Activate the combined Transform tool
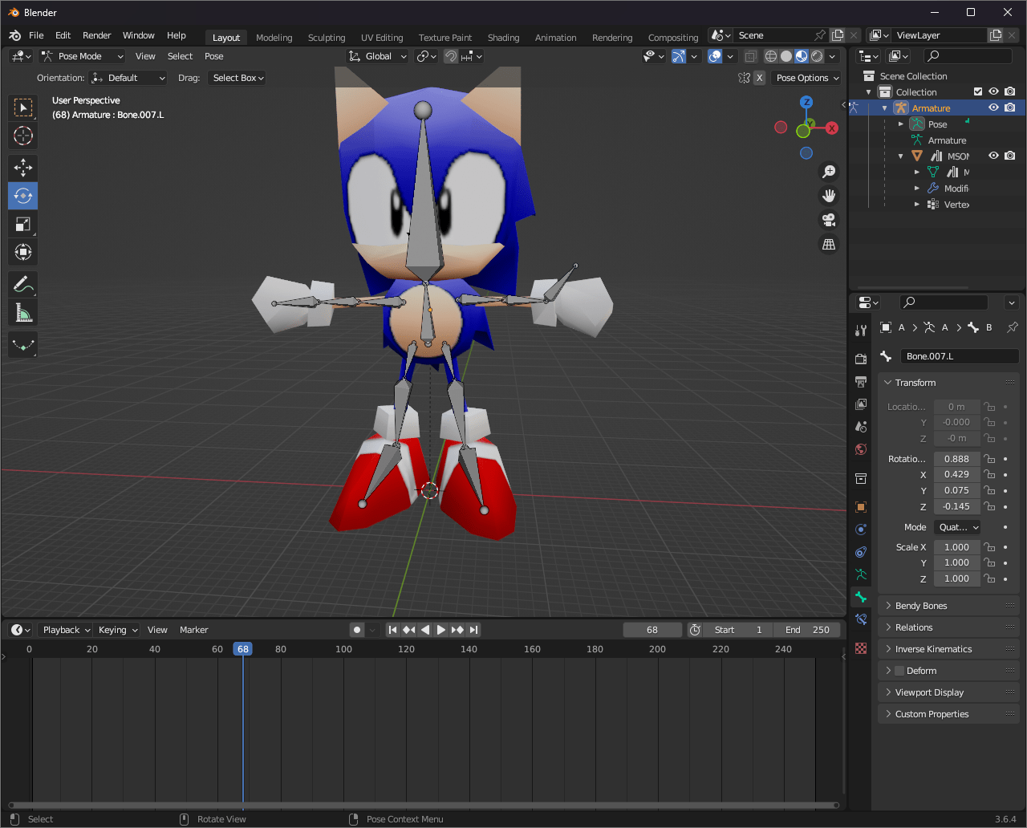Viewport: 1027px width, 828px height. 23,252
